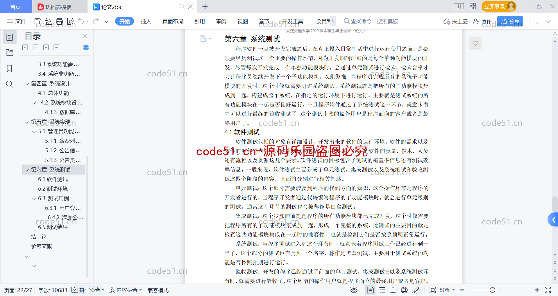Open the 文件 menu
The width and height of the screenshot is (558, 296).
[17, 21]
